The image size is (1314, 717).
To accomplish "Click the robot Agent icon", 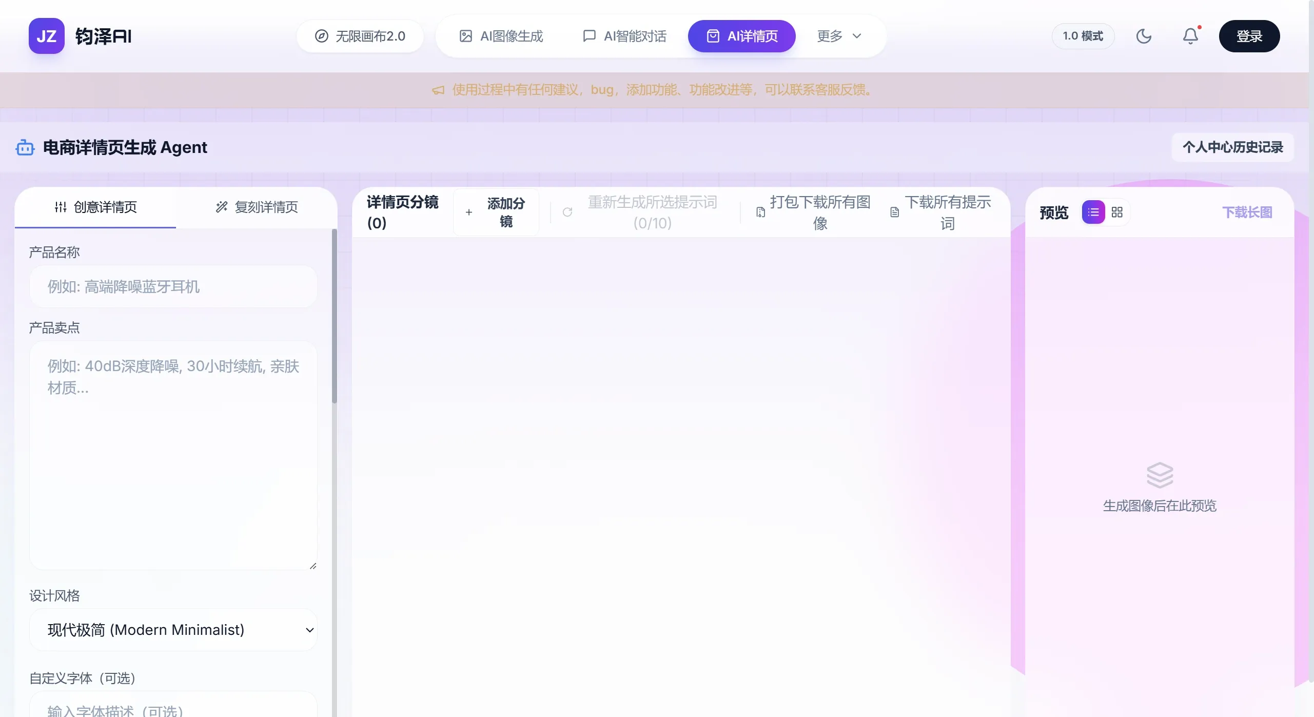I will (x=25, y=148).
